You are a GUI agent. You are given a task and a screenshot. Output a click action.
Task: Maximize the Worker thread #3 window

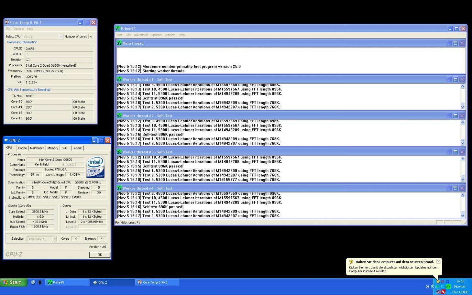point(455,152)
